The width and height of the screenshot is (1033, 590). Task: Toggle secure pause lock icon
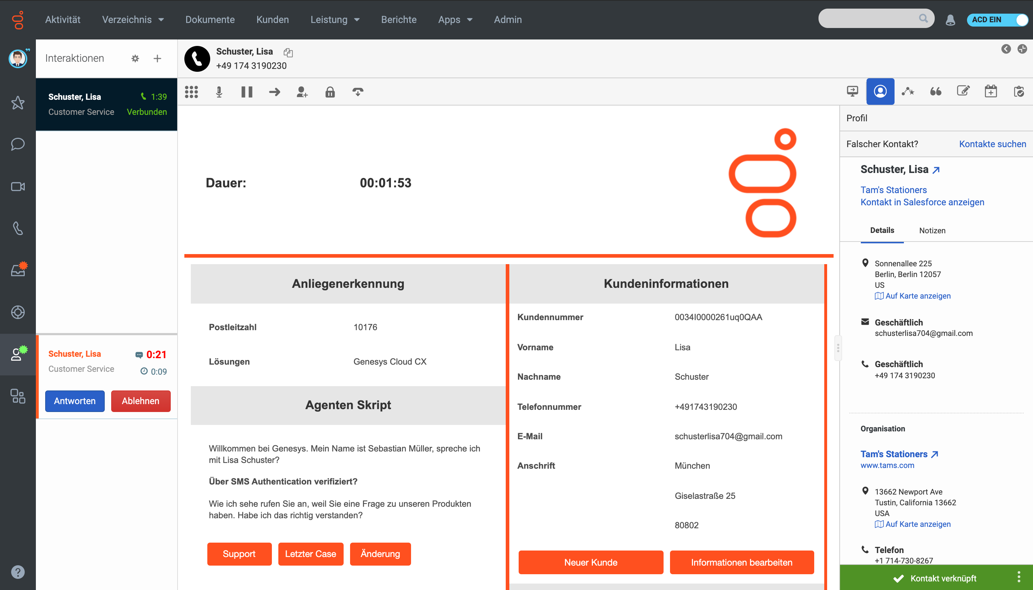coord(330,92)
